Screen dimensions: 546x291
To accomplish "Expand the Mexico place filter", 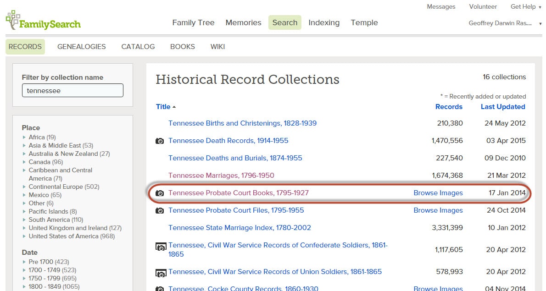I will (24, 195).
